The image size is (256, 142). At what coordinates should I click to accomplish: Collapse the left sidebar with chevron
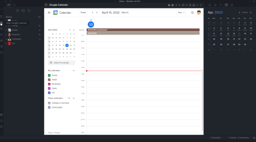coord(2,10)
